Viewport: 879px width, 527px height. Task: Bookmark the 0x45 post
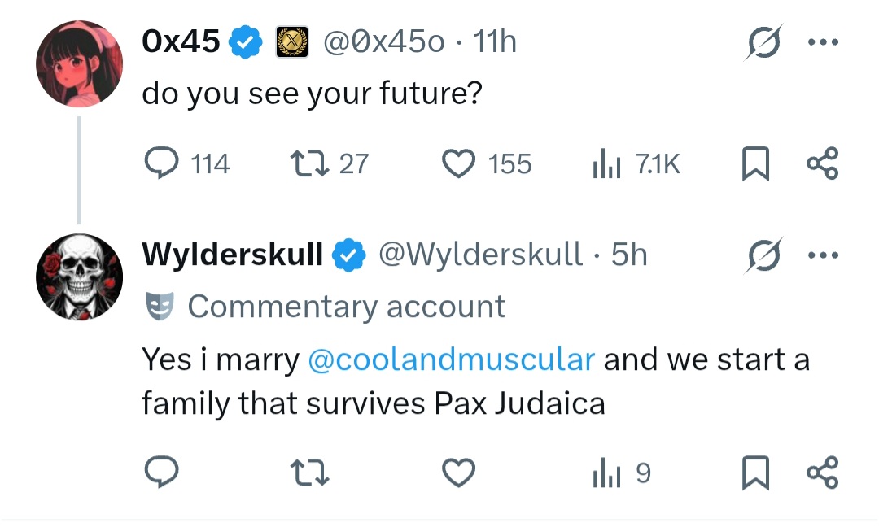755,164
